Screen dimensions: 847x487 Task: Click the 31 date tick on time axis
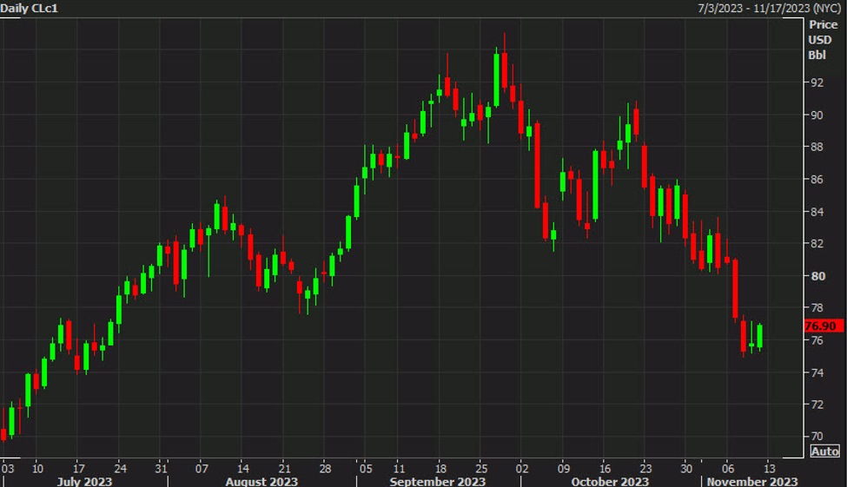pyautogui.click(x=161, y=466)
